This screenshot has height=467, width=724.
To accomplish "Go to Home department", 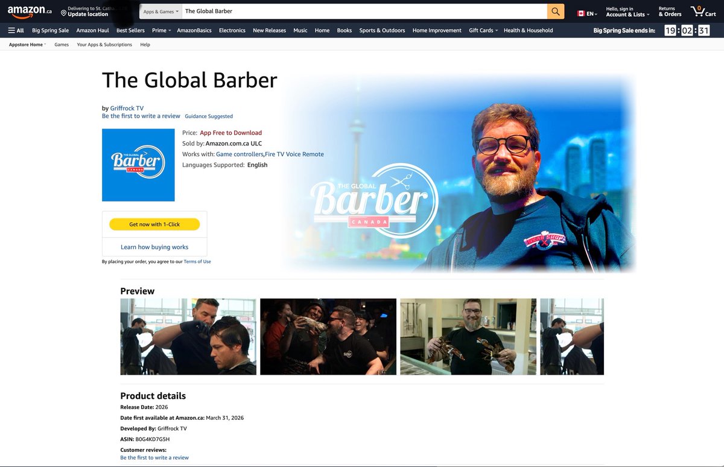I will (x=322, y=30).
